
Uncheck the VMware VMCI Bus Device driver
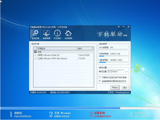(35, 58)
